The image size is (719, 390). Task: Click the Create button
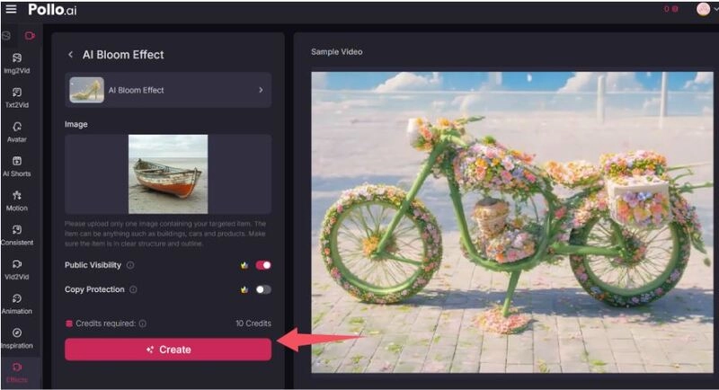(168, 350)
